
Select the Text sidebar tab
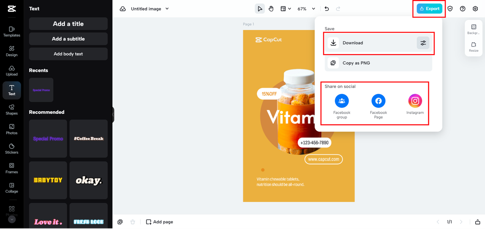(x=12, y=90)
